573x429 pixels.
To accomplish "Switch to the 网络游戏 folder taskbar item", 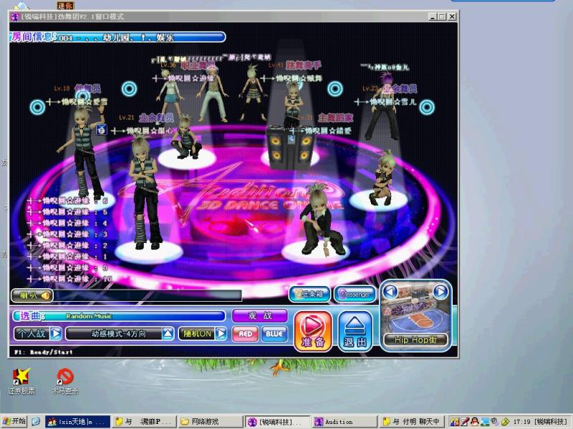I will tap(210, 422).
